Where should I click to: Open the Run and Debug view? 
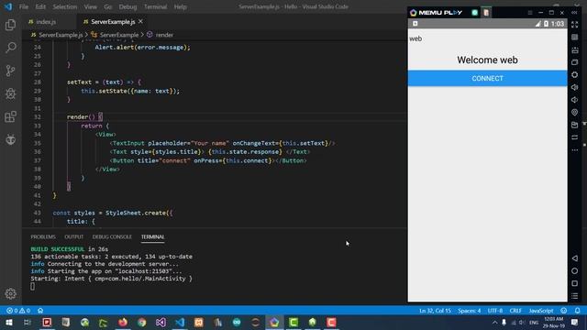click(x=10, y=93)
